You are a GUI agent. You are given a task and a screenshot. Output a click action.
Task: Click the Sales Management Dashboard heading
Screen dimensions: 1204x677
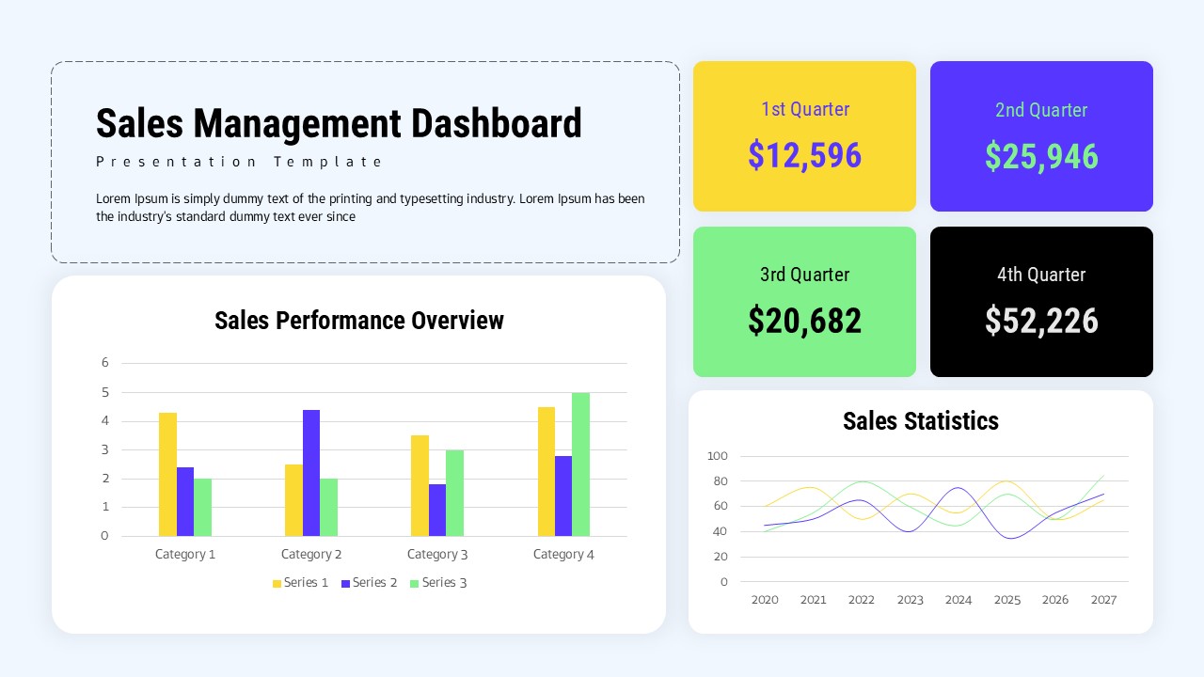(x=339, y=123)
